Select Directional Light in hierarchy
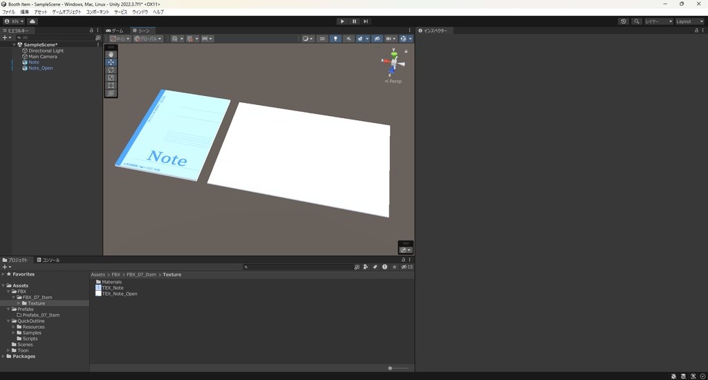Viewport: 708px width, 380px height. click(x=46, y=50)
